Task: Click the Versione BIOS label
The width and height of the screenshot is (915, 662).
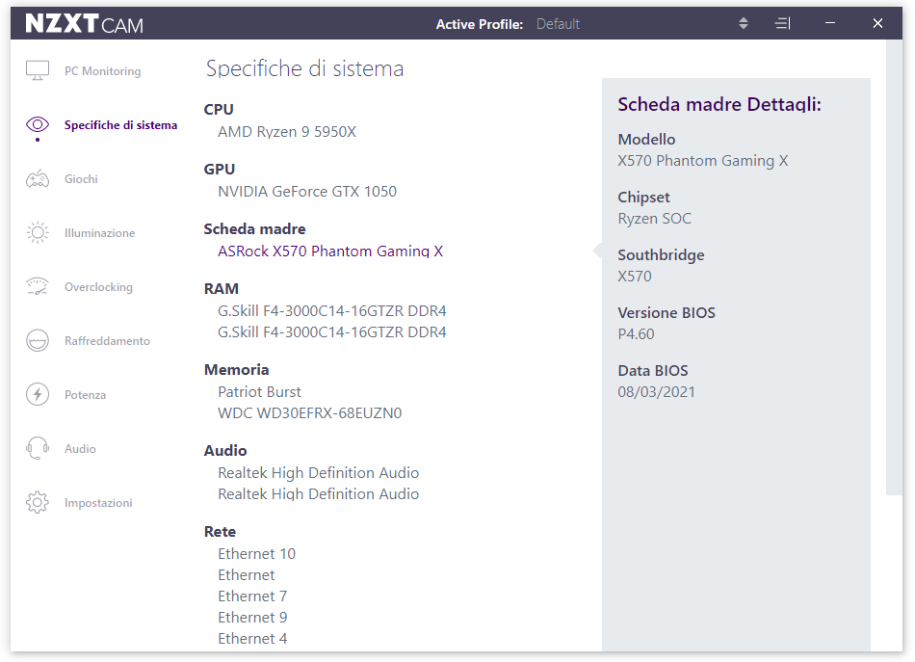Action: pos(667,313)
